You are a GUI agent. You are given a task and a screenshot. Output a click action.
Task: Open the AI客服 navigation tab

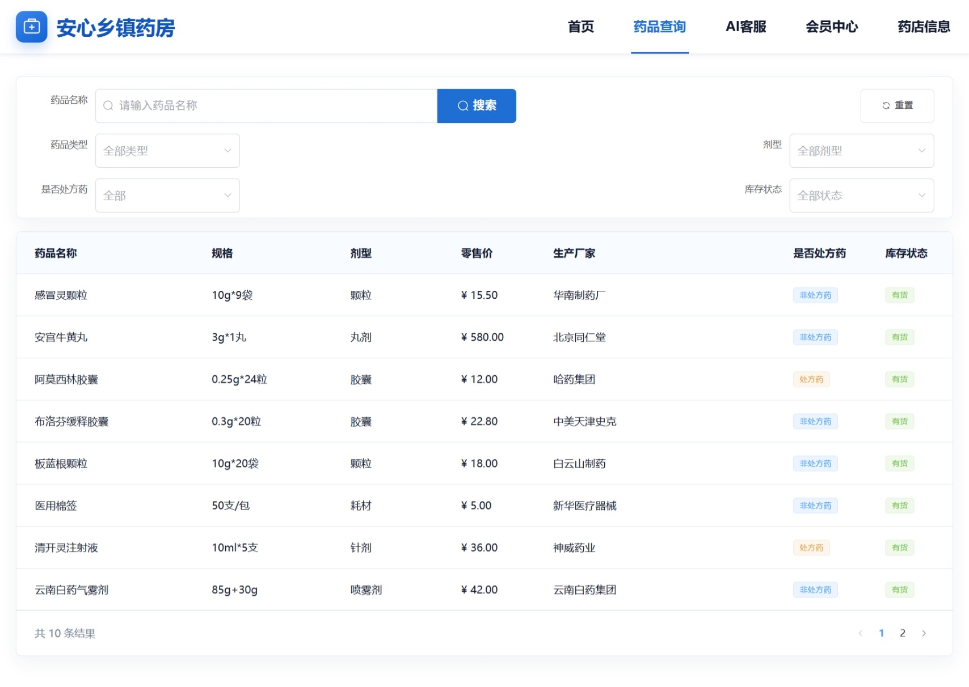tap(746, 27)
